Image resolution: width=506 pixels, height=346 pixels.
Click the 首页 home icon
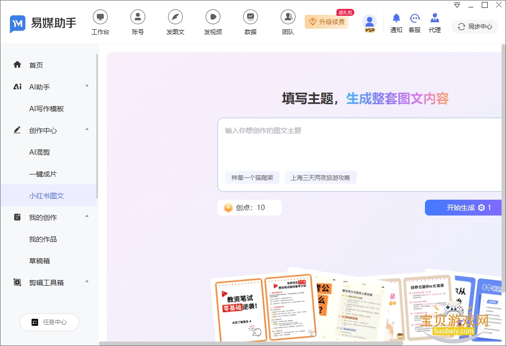pyautogui.click(x=17, y=65)
